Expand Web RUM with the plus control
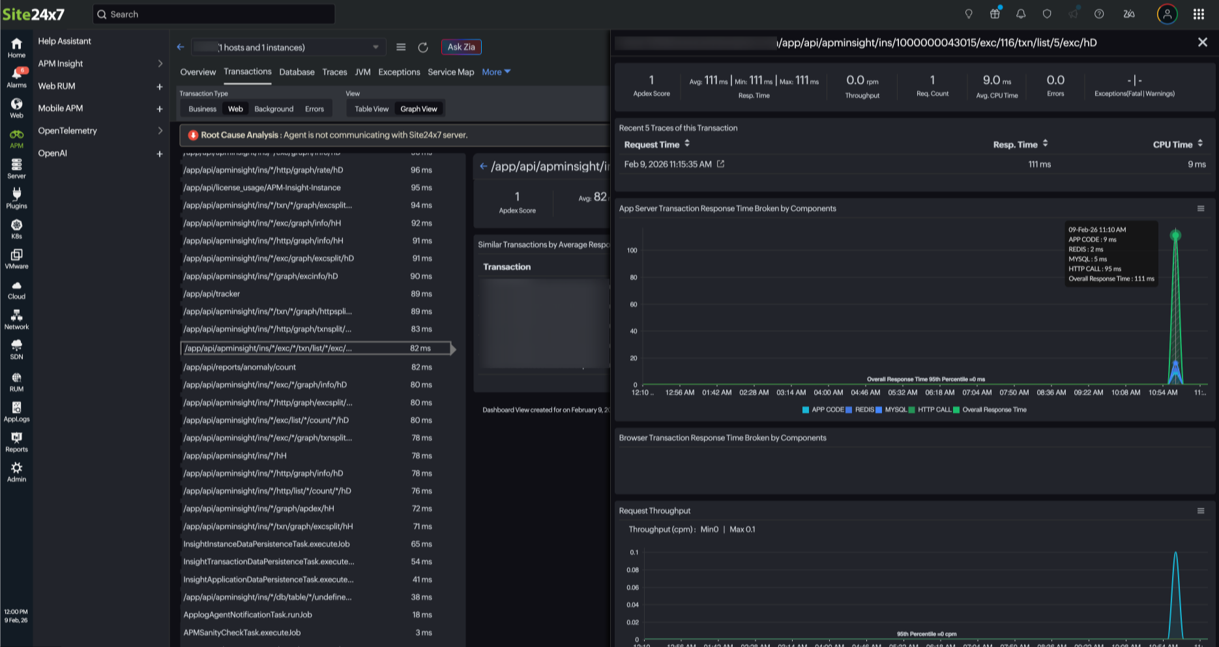 coord(160,86)
